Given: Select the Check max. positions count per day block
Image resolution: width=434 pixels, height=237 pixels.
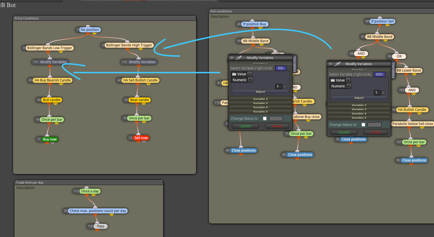Looking at the screenshot, I should point(98,211).
